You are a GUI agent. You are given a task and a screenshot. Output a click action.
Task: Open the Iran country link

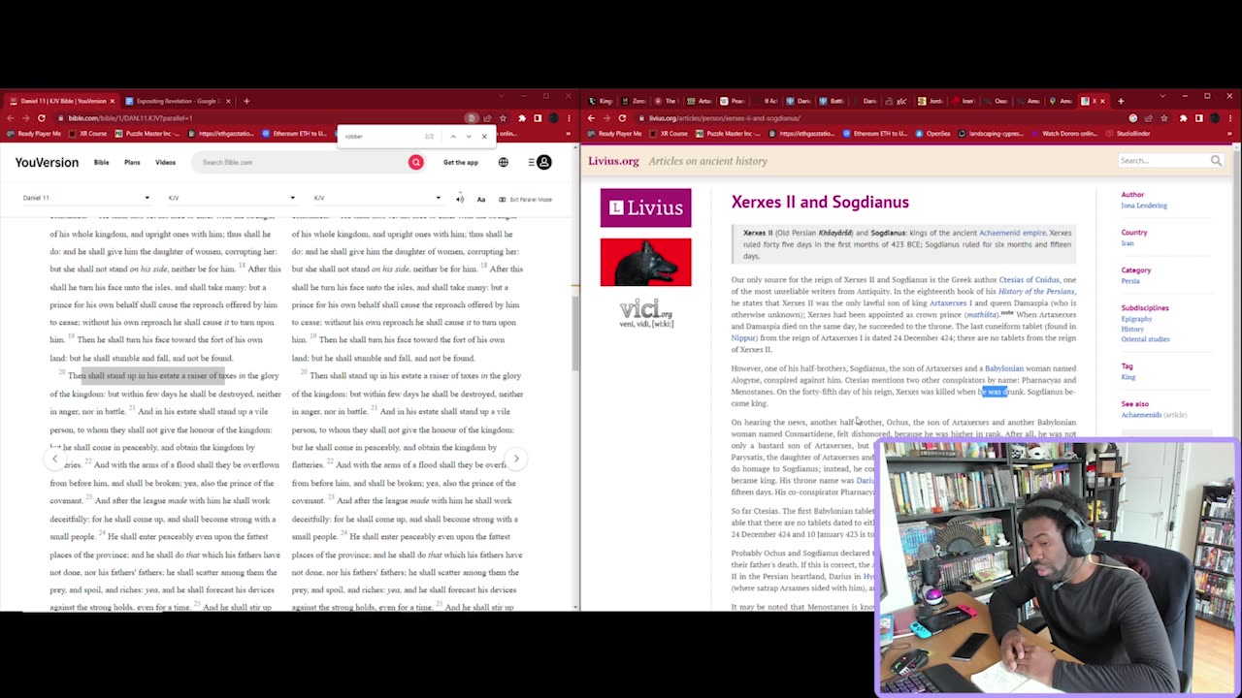coord(1127,243)
